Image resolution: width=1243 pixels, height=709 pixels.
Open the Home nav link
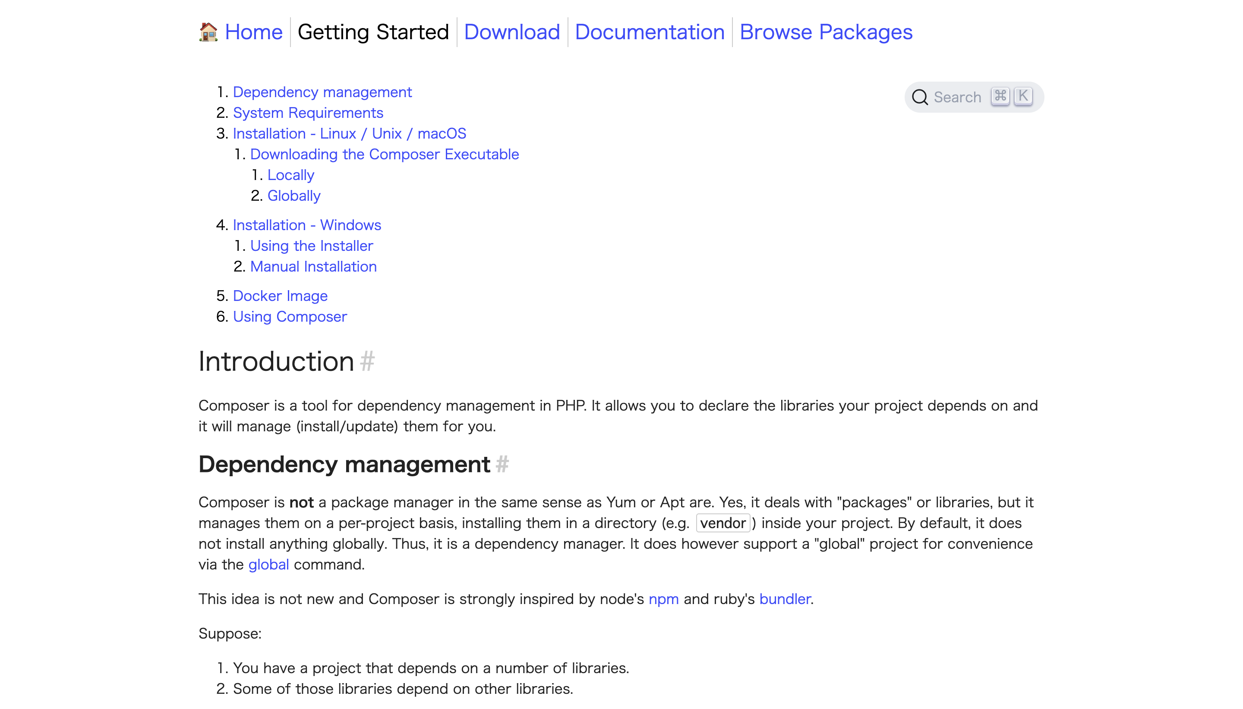pyautogui.click(x=253, y=32)
